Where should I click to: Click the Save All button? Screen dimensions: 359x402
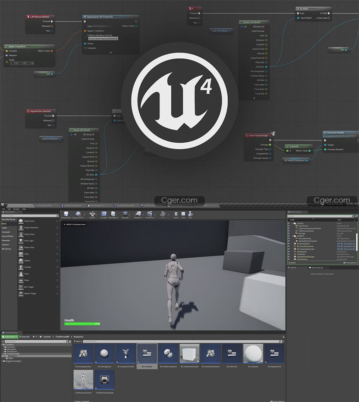pyautogui.click(x=24, y=337)
